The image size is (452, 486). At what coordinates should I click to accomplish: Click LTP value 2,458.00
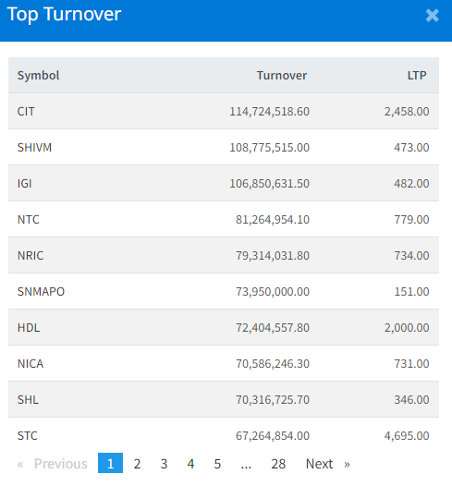[x=407, y=111]
